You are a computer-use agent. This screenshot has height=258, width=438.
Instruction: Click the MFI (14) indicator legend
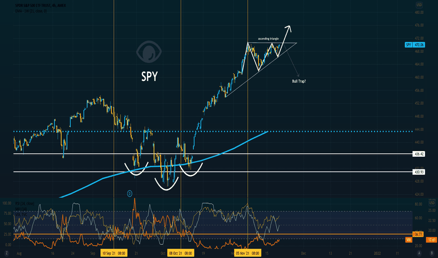21,209
